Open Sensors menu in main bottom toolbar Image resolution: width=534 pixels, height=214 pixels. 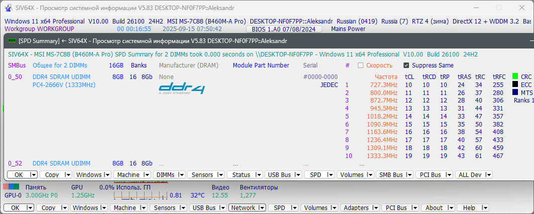tap(168, 208)
